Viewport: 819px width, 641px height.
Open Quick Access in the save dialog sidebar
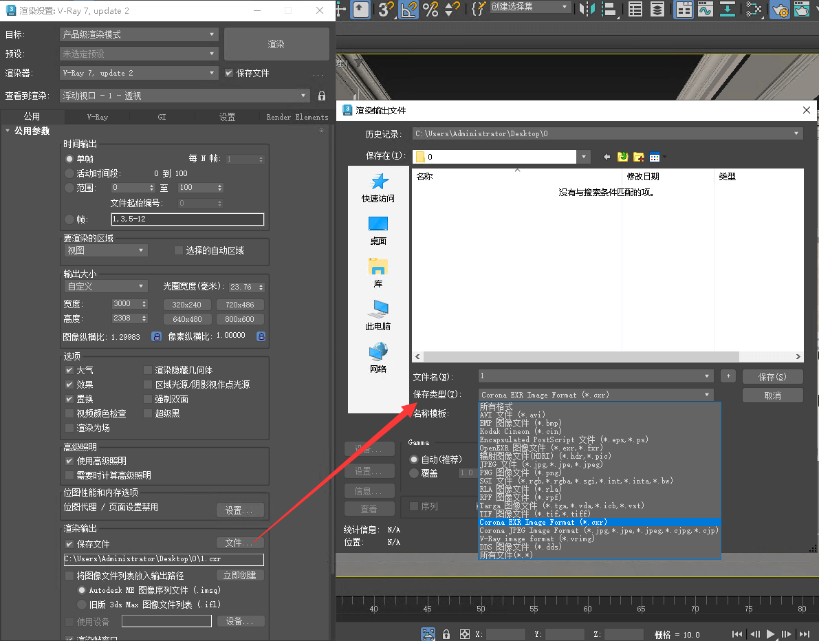(x=378, y=187)
